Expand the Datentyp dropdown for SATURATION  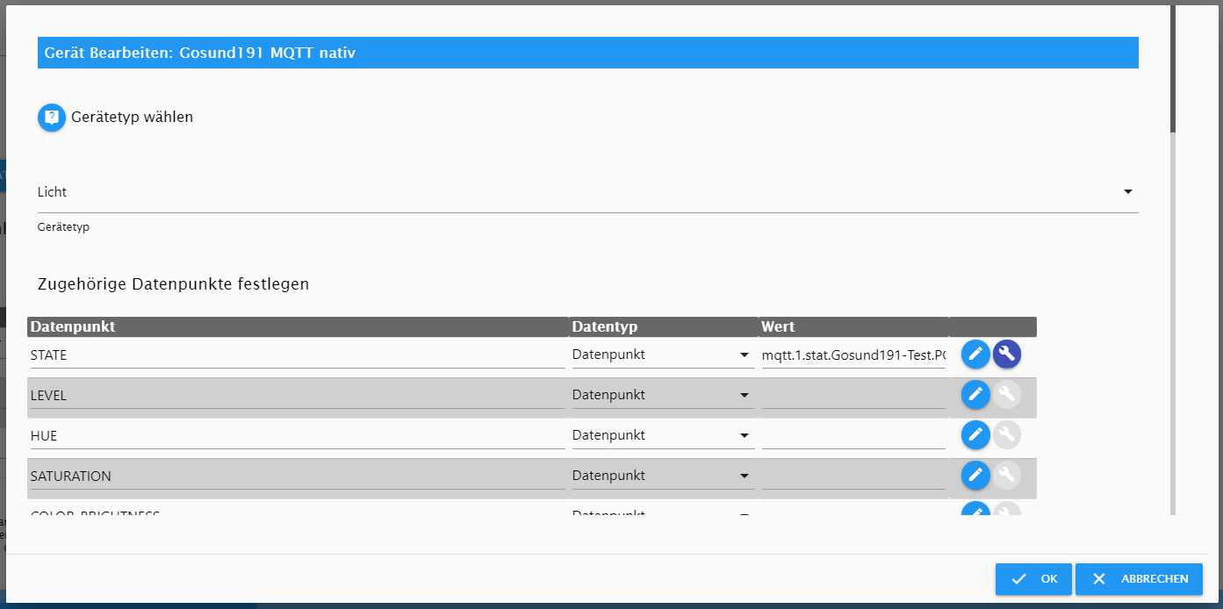click(x=663, y=476)
